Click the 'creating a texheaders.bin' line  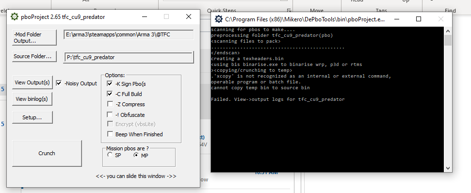(247, 59)
